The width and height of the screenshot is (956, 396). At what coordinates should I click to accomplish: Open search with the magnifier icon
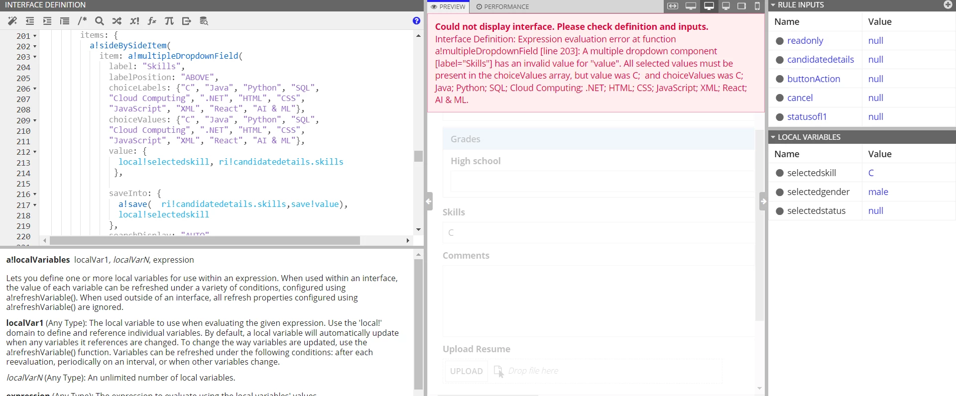[x=100, y=21]
